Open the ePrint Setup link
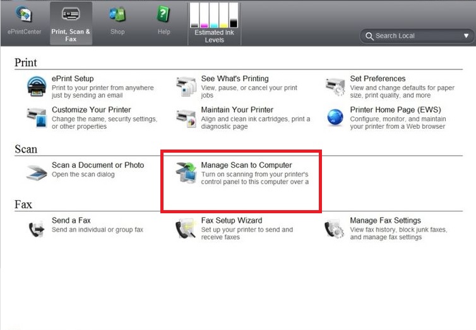Viewport: 476px width, 330px height. (73, 79)
